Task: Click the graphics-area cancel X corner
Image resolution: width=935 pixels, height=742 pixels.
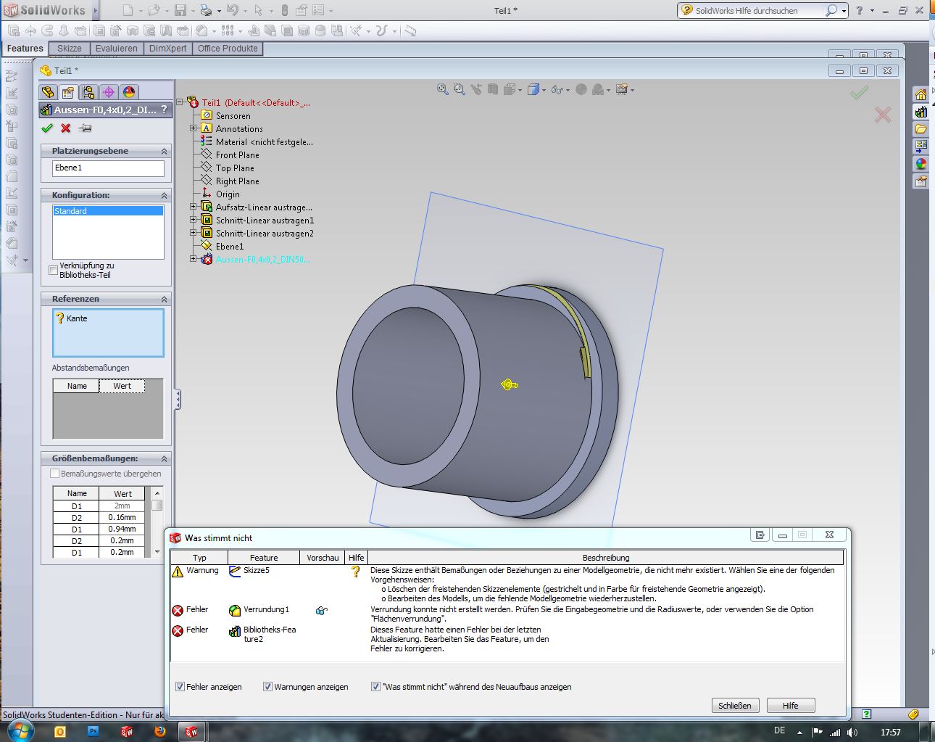Action: [882, 115]
